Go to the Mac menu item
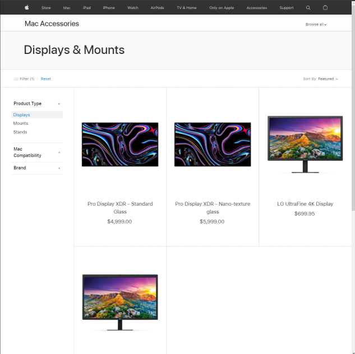The height and width of the screenshot is (354, 355). (x=67, y=8)
